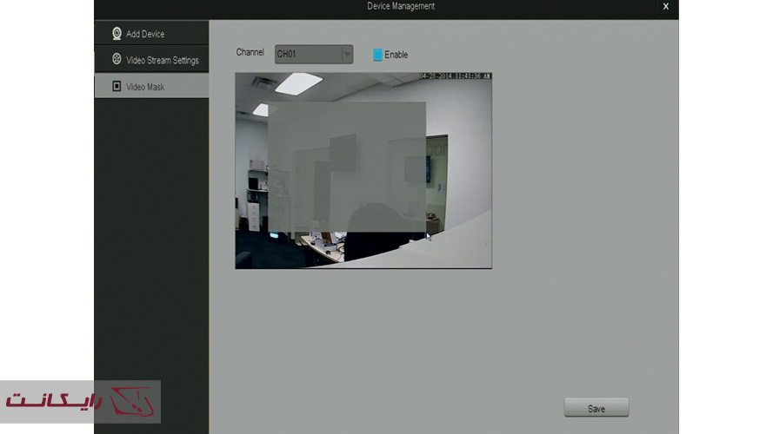773x434 pixels.
Task: Close the Device Management window
Action: 665,7
